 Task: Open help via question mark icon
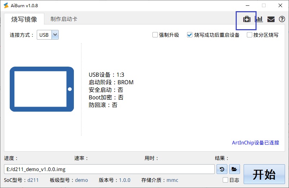(282, 19)
